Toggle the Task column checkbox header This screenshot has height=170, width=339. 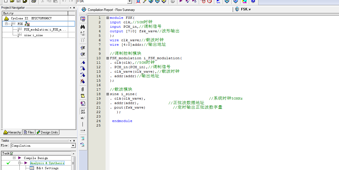pos(12,153)
